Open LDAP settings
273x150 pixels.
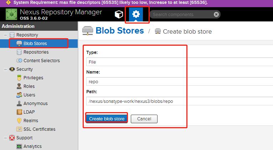(29, 112)
